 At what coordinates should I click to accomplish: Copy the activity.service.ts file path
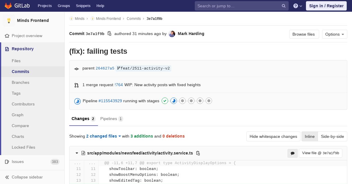coord(198,153)
